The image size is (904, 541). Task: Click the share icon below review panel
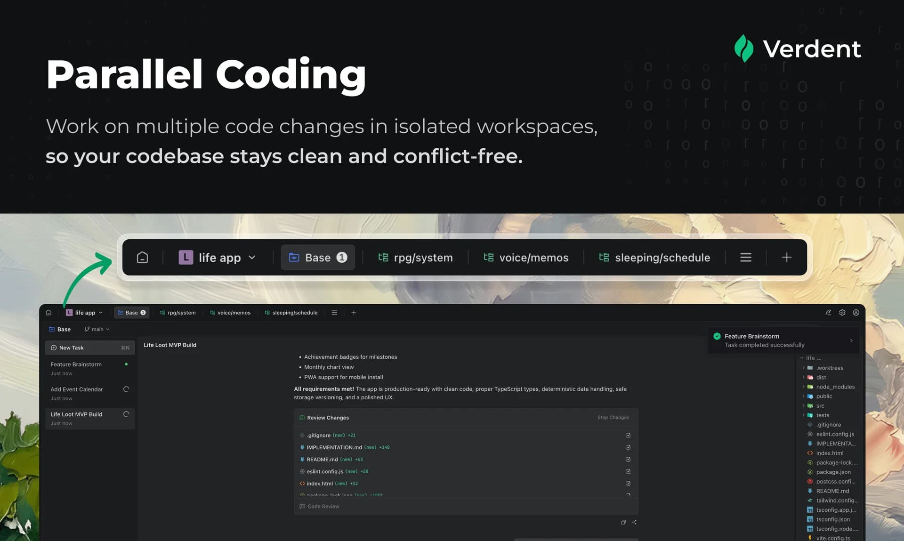click(x=634, y=522)
